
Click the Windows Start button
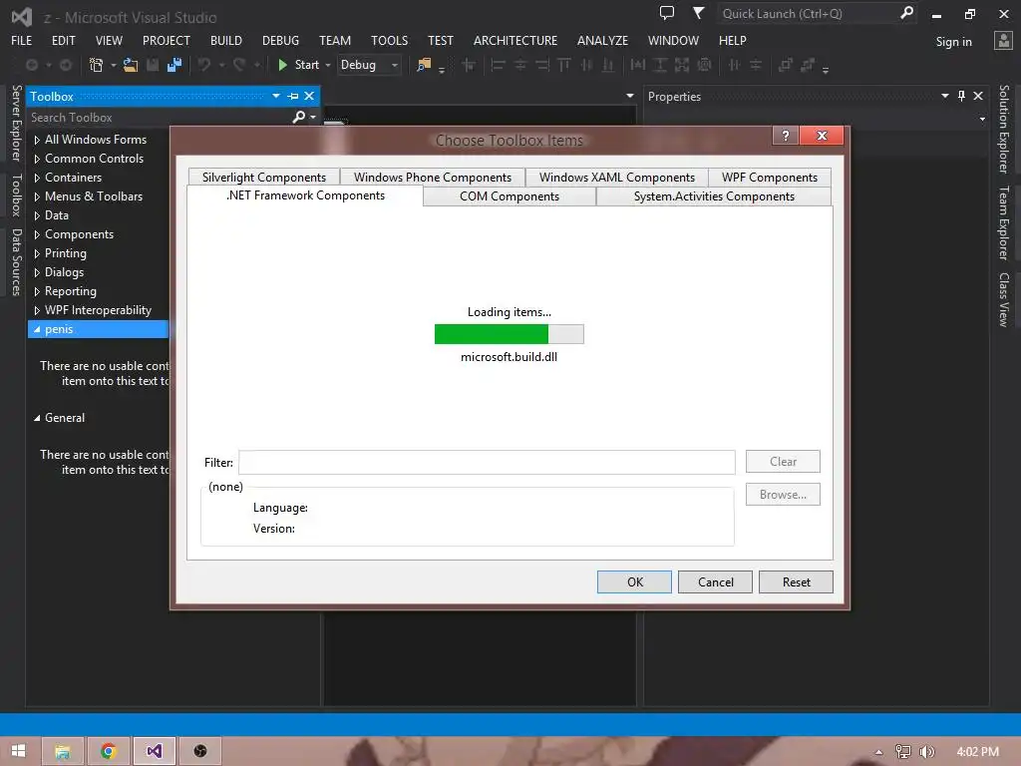click(x=18, y=751)
